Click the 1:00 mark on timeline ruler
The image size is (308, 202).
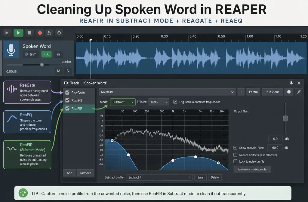point(250,36)
